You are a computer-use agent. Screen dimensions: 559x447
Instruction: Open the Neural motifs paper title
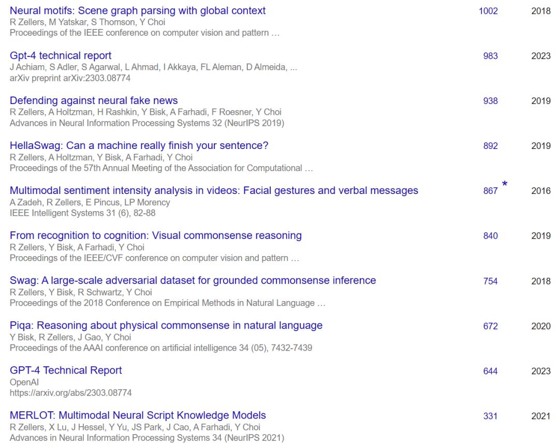[x=138, y=11]
